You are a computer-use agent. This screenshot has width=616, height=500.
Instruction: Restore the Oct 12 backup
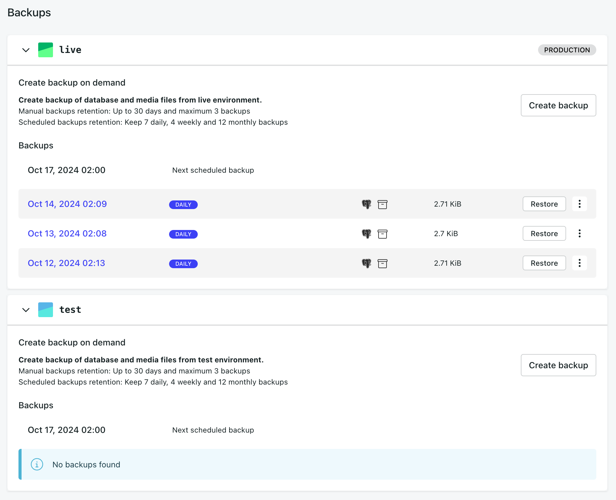pos(544,263)
